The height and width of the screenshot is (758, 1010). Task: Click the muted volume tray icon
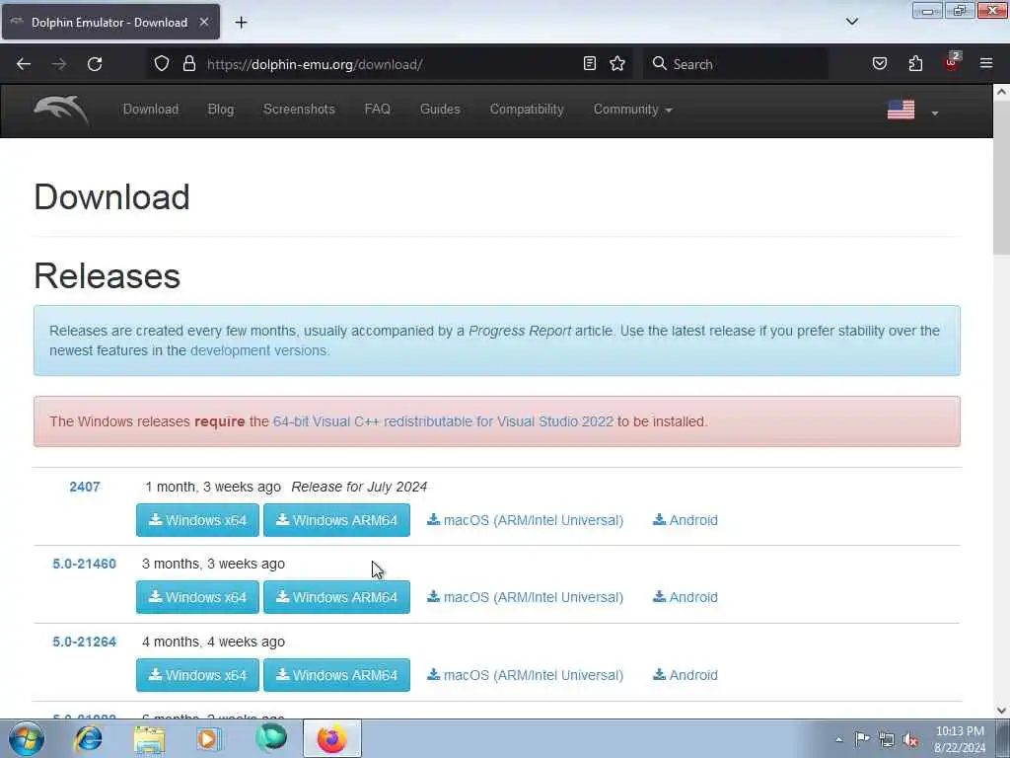[910, 739]
